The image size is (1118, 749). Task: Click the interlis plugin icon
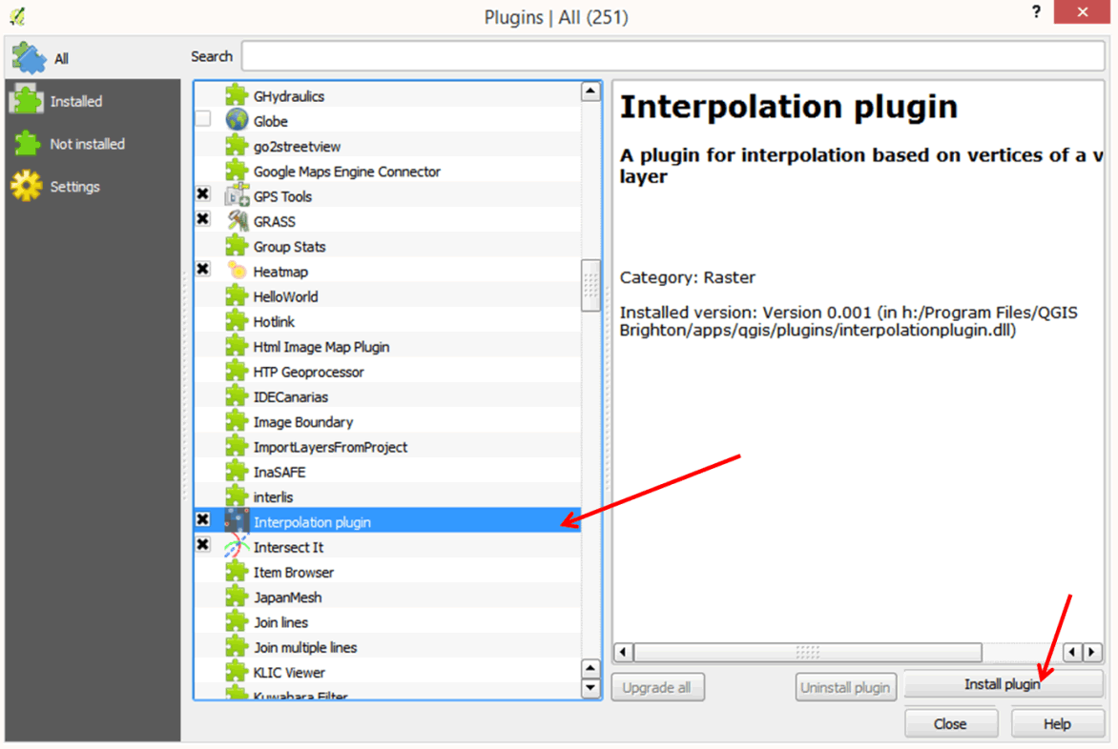click(236, 496)
